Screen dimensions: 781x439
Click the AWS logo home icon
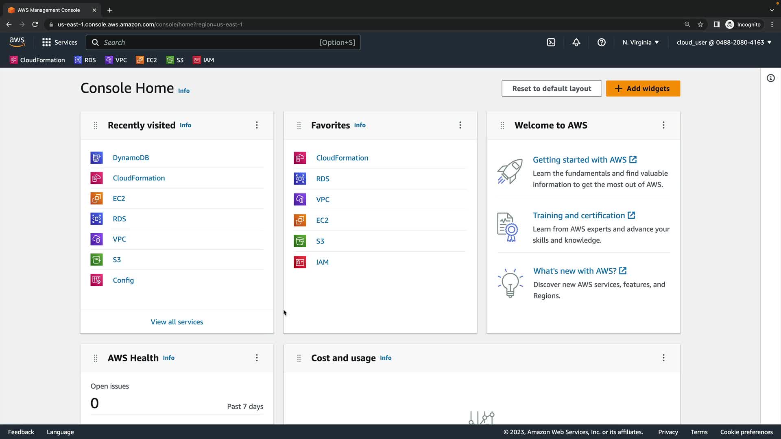tap(17, 42)
